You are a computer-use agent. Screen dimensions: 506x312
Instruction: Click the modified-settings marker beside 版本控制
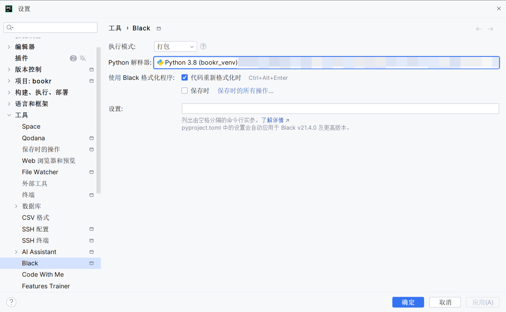(91, 70)
